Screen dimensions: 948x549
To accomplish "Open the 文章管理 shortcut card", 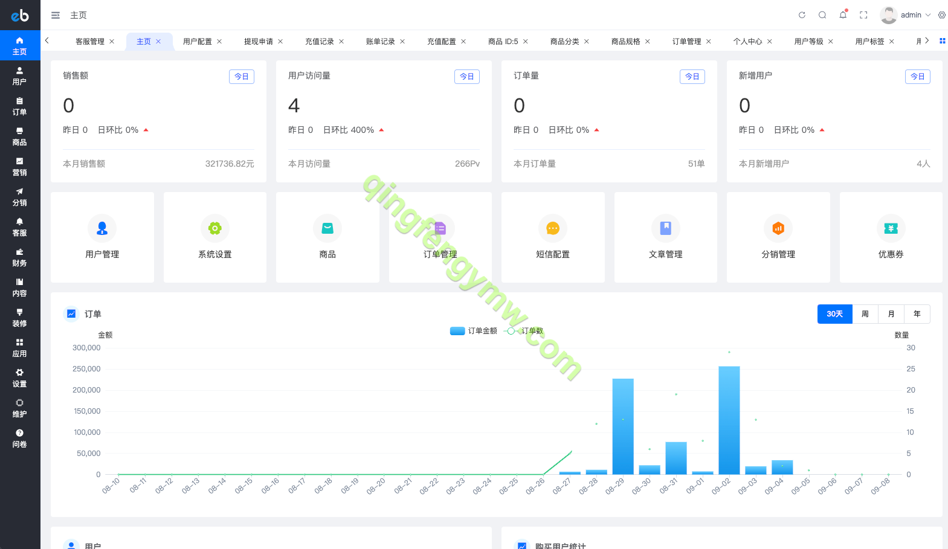I will click(666, 237).
